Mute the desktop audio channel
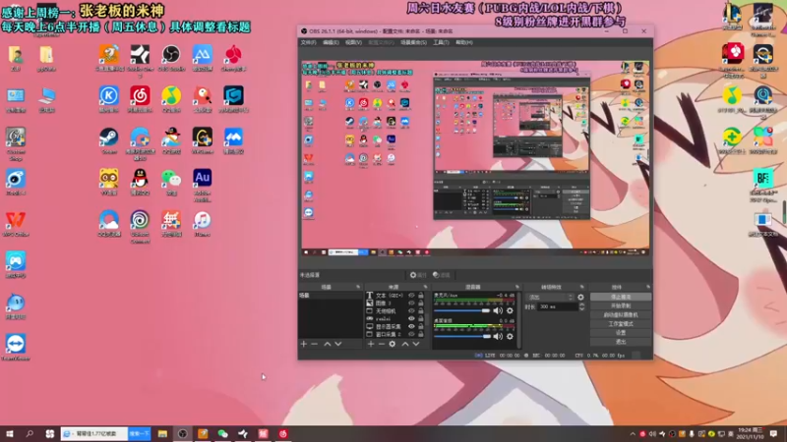The width and height of the screenshot is (787, 442). pos(498,336)
